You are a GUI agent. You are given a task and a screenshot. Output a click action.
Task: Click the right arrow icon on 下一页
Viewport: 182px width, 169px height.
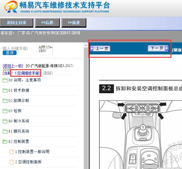point(166,48)
